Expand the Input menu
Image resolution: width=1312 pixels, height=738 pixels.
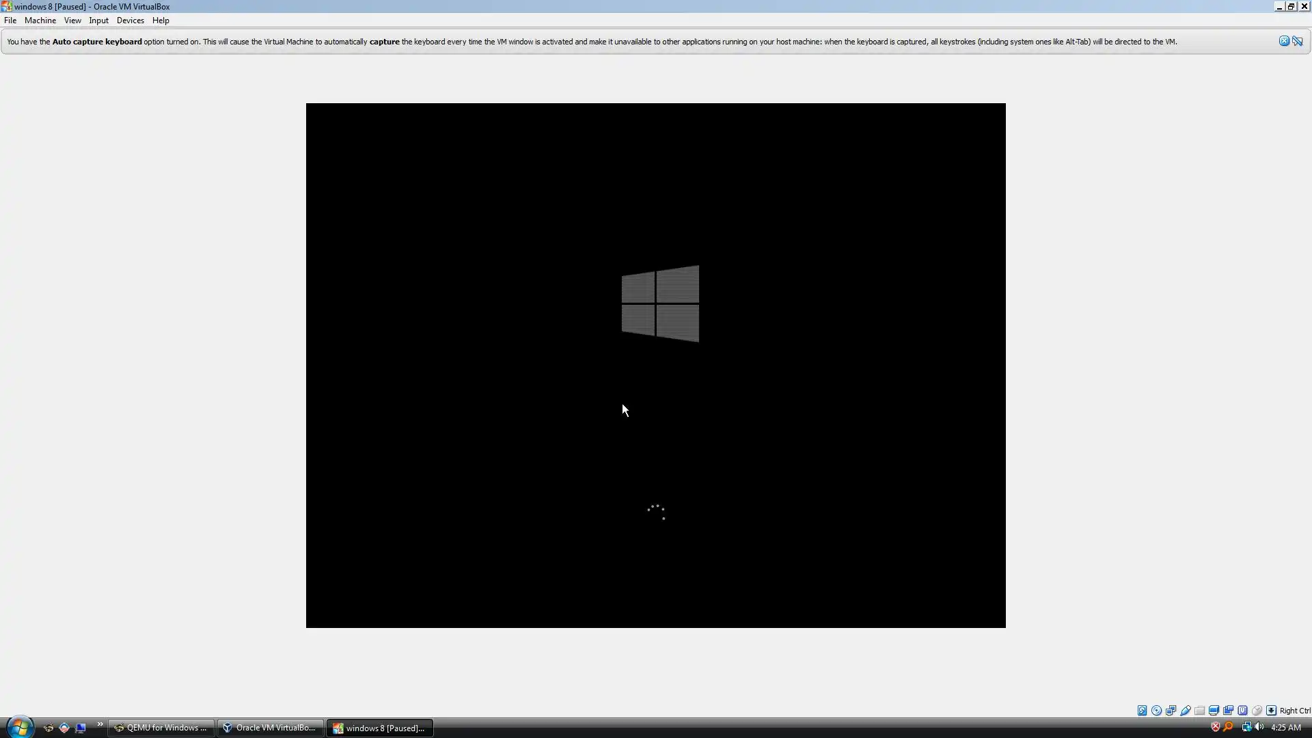point(98,20)
